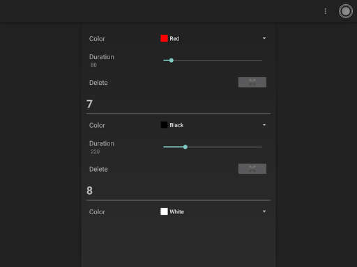Select the Red color label text
The height and width of the screenshot is (267, 357).
174,38
